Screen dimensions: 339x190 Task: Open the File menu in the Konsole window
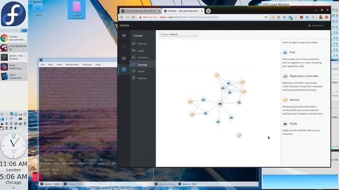[42, 64]
